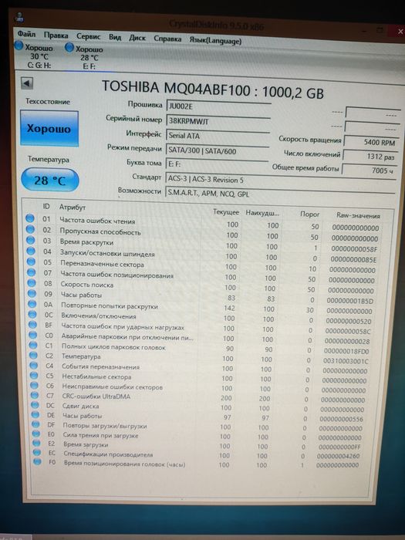Screen dimensions: 405x540
Task: Click status icon for attribute E0
Action: pyautogui.click(x=36, y=434)
